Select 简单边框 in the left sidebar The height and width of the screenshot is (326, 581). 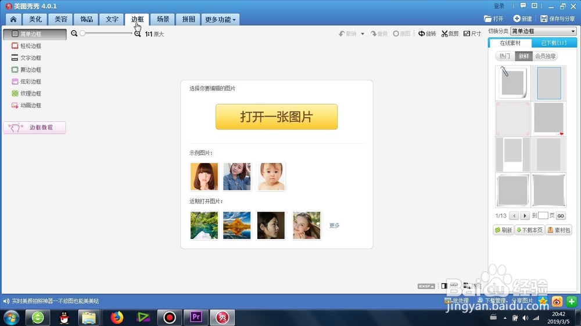pyautogui.click(x=35, y=34)
